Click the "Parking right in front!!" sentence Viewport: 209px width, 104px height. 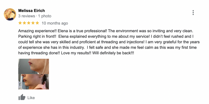point(37,37)
